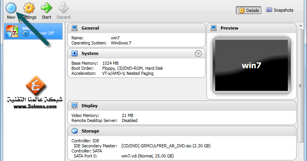Click the power state icon of win7
The height and width of the screenshot is (161, 307).
[25, 34]
